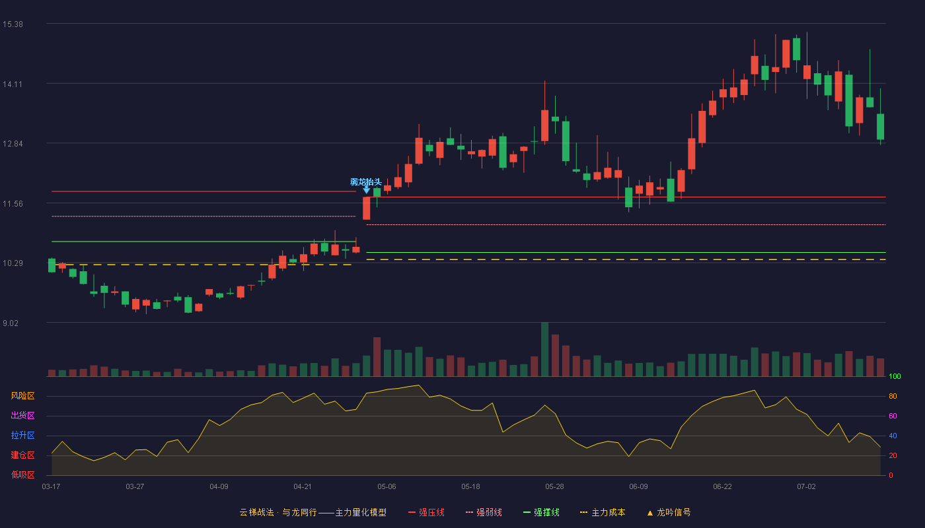
Task: Click the red 20 indicator scale value
Action: (893, 456)
